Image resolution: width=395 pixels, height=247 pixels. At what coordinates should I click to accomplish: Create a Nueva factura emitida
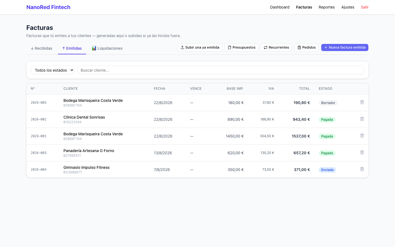(345, 47)
